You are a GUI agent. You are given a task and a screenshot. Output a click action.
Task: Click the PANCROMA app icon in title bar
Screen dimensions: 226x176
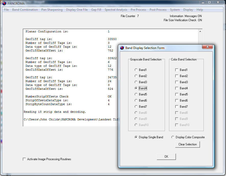[4, 3]
